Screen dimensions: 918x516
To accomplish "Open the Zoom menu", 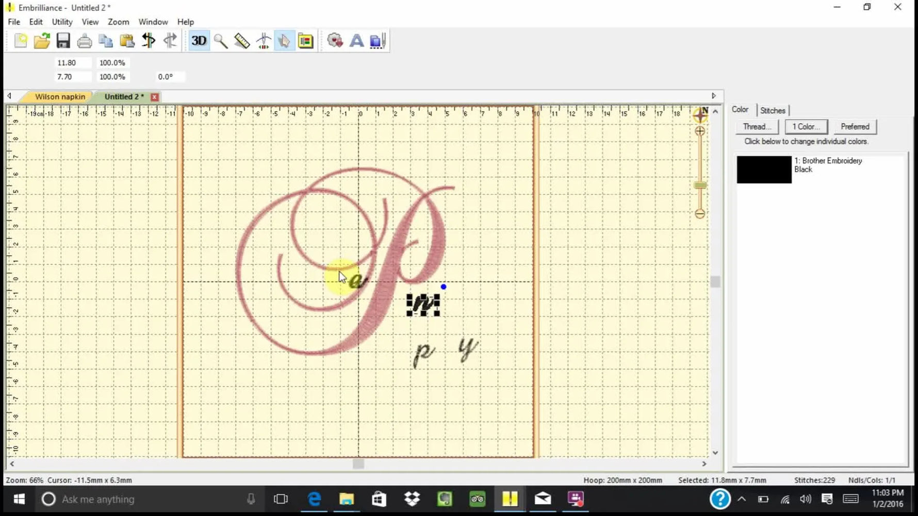I will point(118,22).
